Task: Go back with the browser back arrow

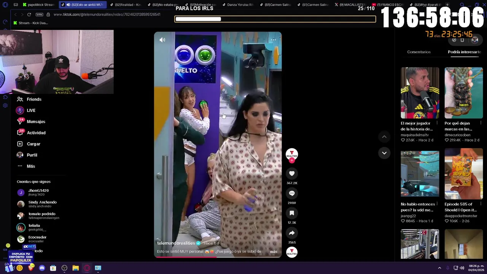Action: coord(15,14)
